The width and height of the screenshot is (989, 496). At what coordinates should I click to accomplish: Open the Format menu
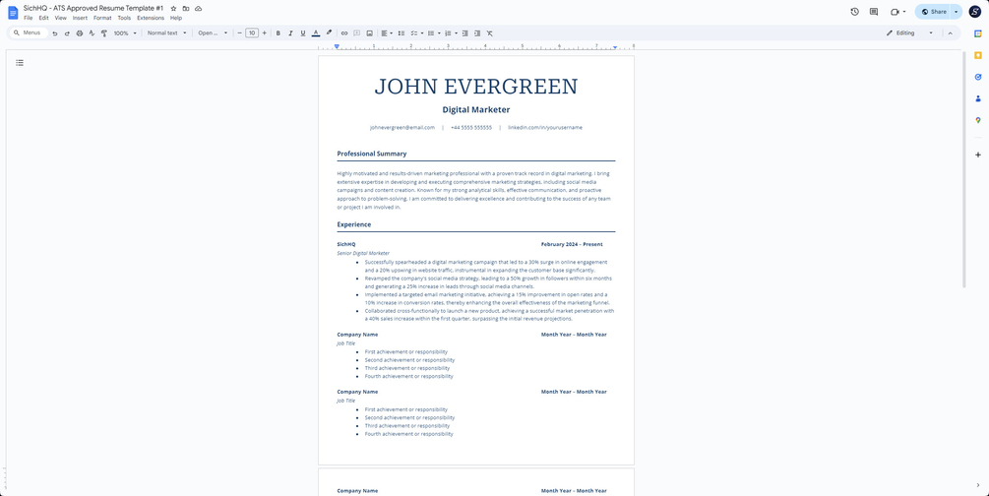click(x=102, y=18)
